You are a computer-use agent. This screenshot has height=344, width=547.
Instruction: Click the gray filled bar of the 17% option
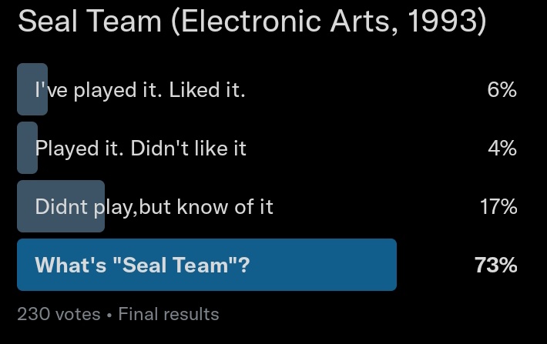(61, 206)
